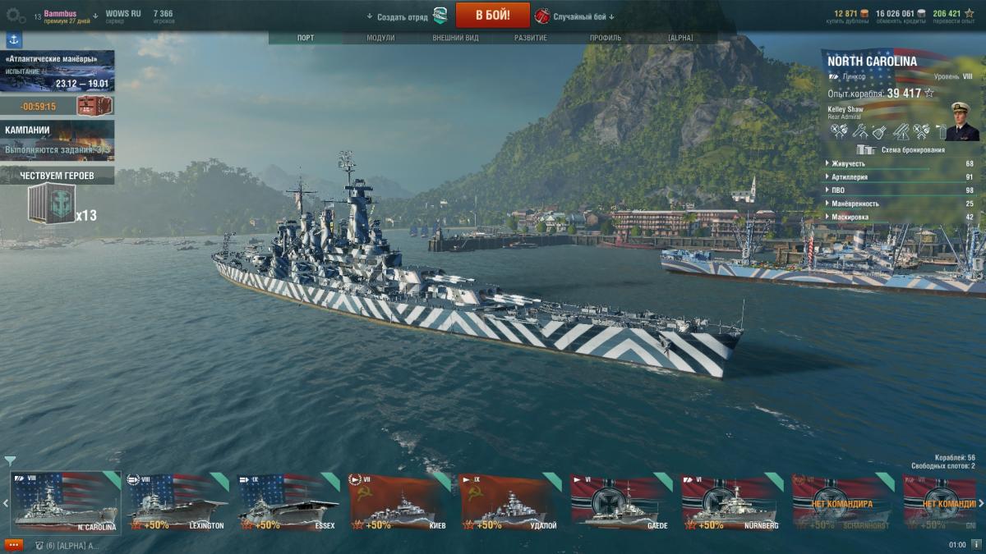Open the settings gear menu
Screen dimensions: 986x554
pyautogui.click(x=16, y=16)
